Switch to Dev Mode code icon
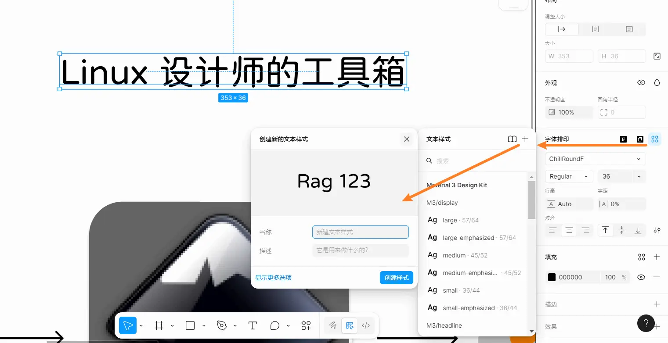The height and width of the screenshot is (343, 668). click(x=365, y=325)
